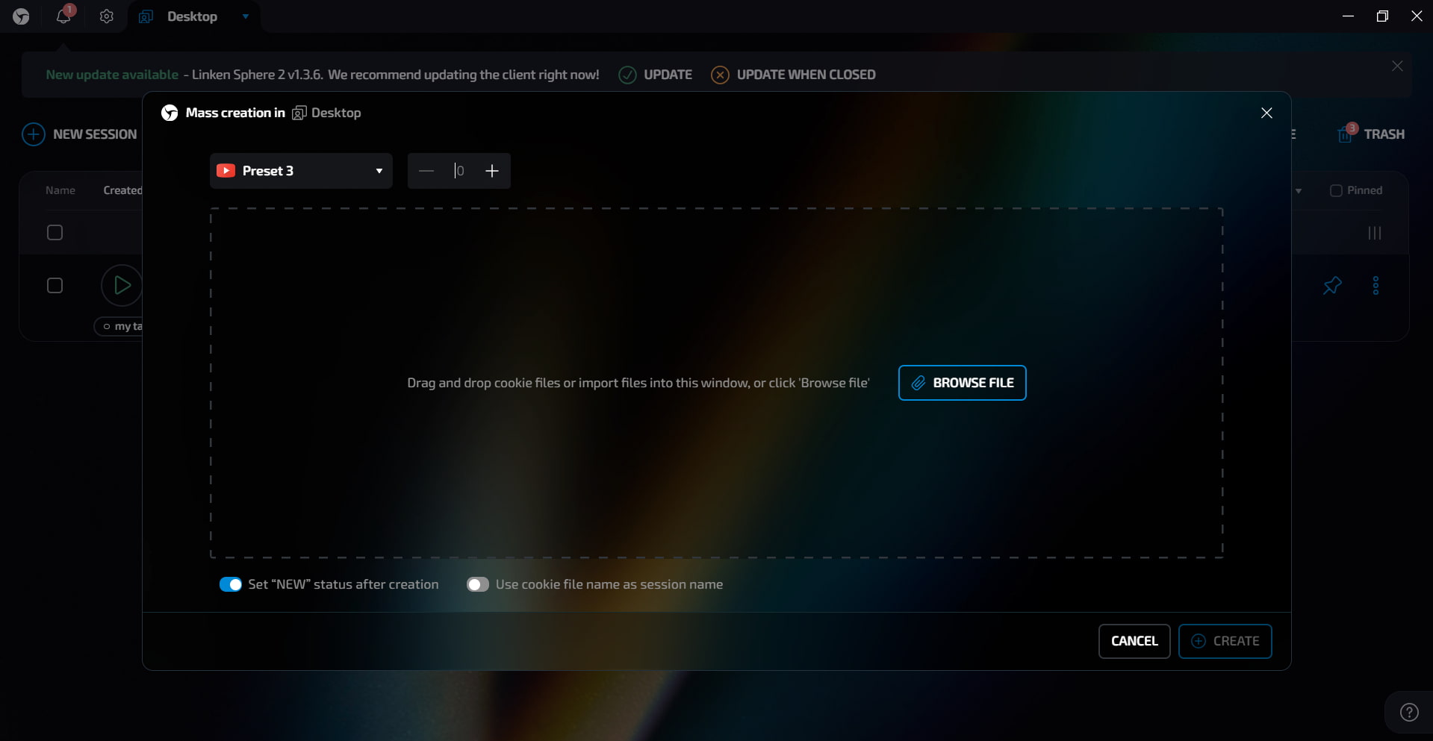The width and height of the screenshot is (1433, 741).
Task: Dismiss the dialog with CANCEL
Action: click(1134, 641)
